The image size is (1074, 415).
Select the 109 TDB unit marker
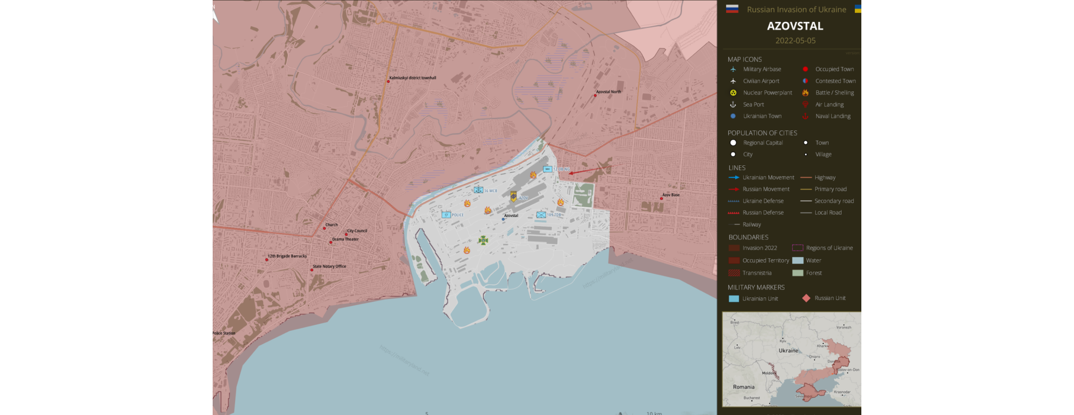click(x=541, y=215)
